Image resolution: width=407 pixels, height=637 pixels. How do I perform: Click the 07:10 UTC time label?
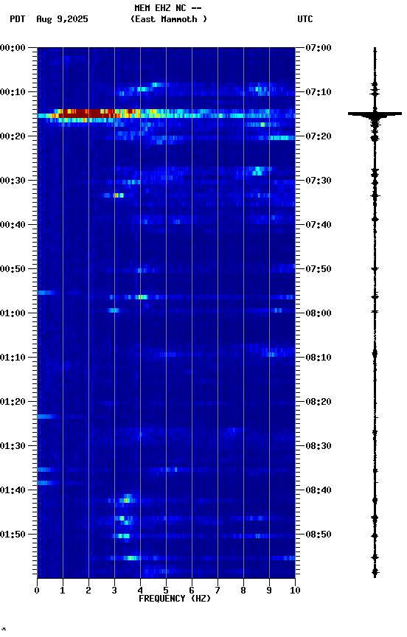click(x=319, y=92)
